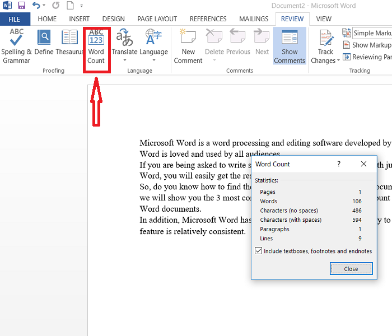Open the REFERENCES tab
The height and width of the screenshot is (336, 392).
point(208,19)
